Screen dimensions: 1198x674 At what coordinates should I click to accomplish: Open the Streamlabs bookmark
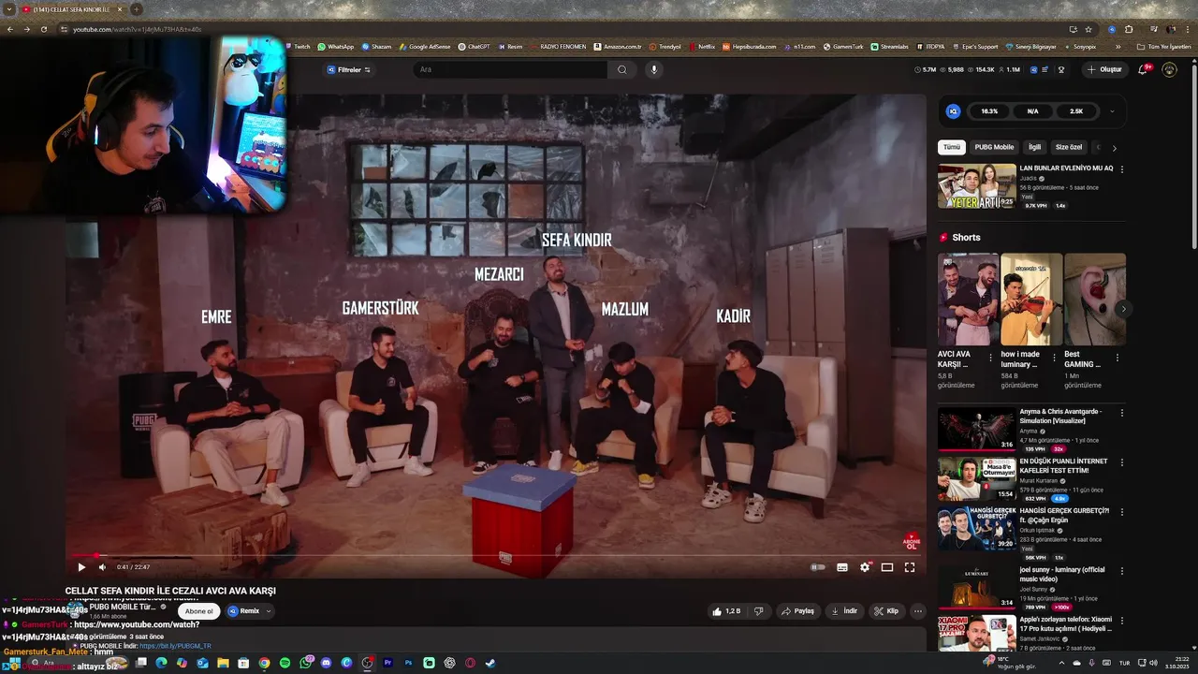[889, 46]
